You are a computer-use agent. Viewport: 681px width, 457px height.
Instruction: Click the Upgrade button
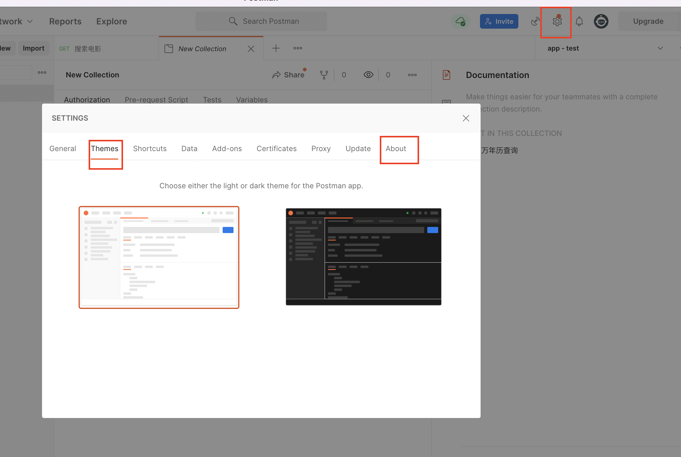click(x=648, y=22)
